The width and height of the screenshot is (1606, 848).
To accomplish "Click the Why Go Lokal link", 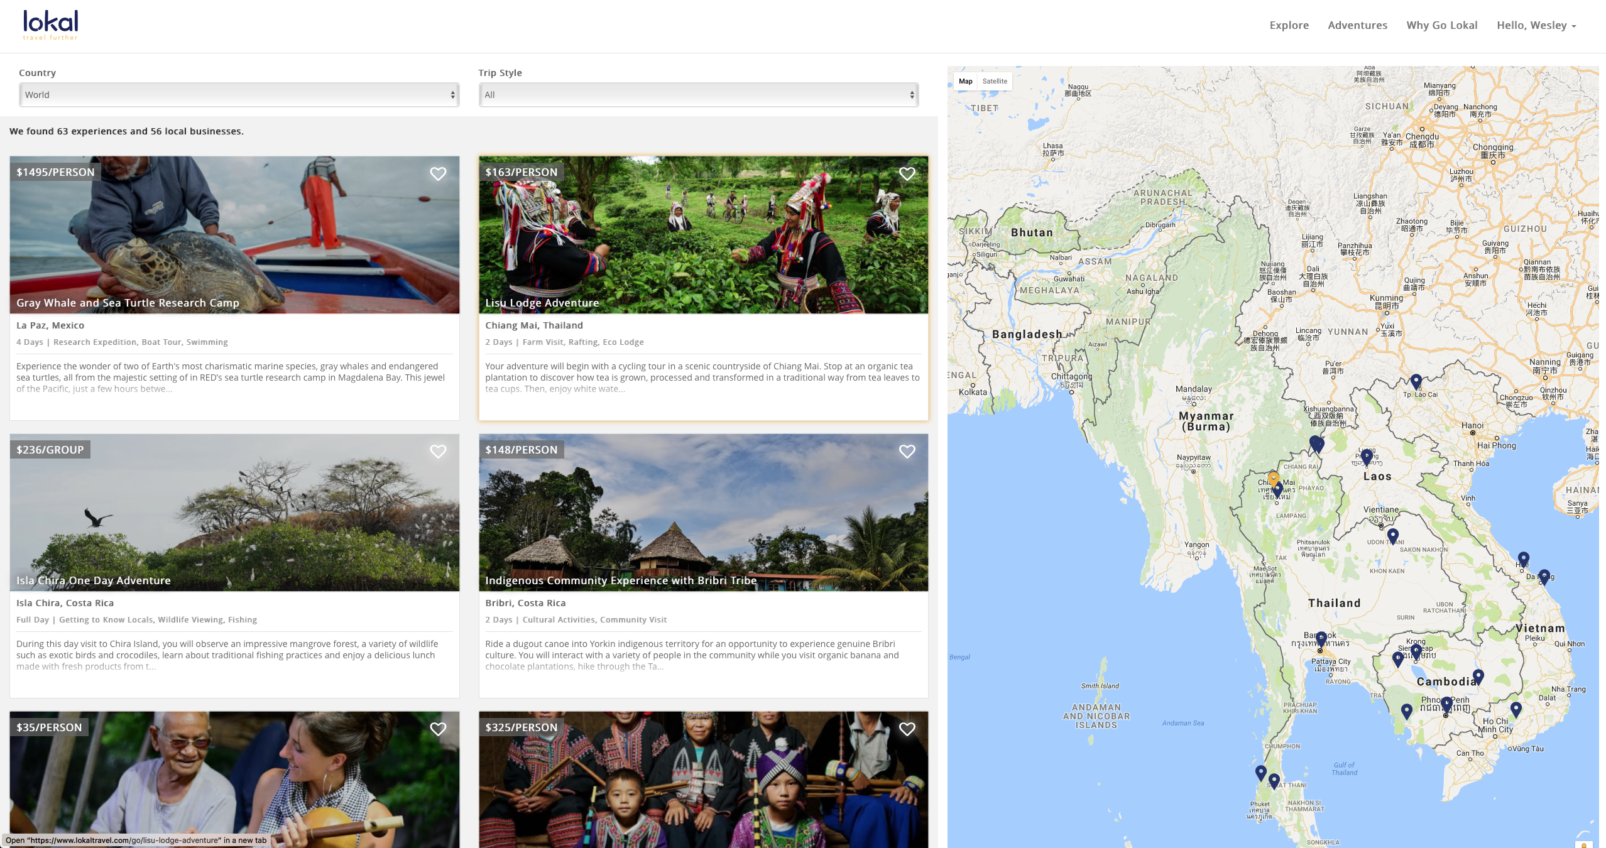I will 1441,25.
